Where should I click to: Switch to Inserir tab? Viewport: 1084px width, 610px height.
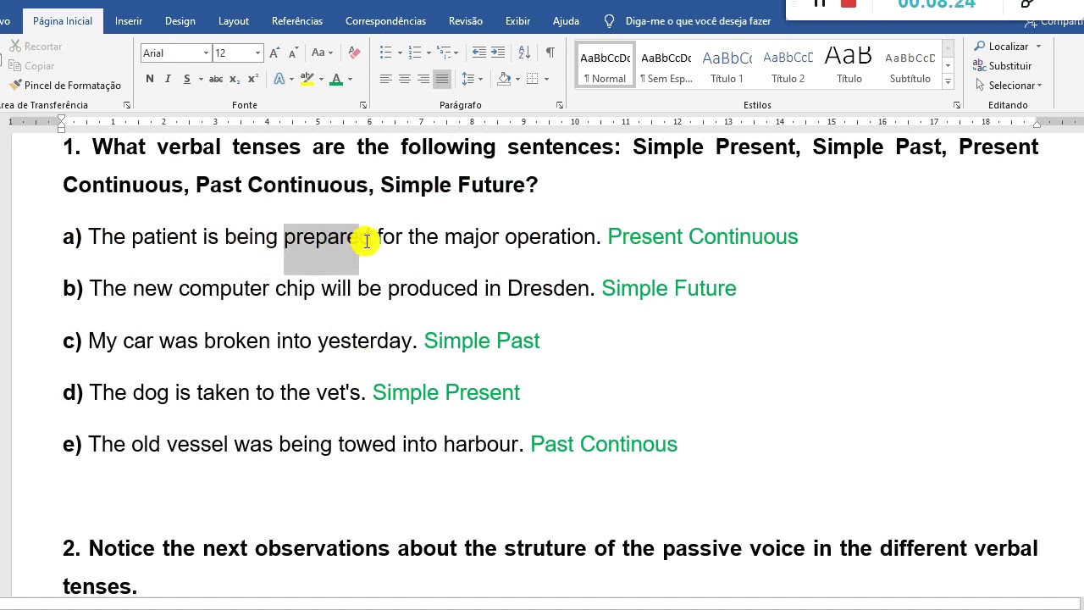pos(129,21)
